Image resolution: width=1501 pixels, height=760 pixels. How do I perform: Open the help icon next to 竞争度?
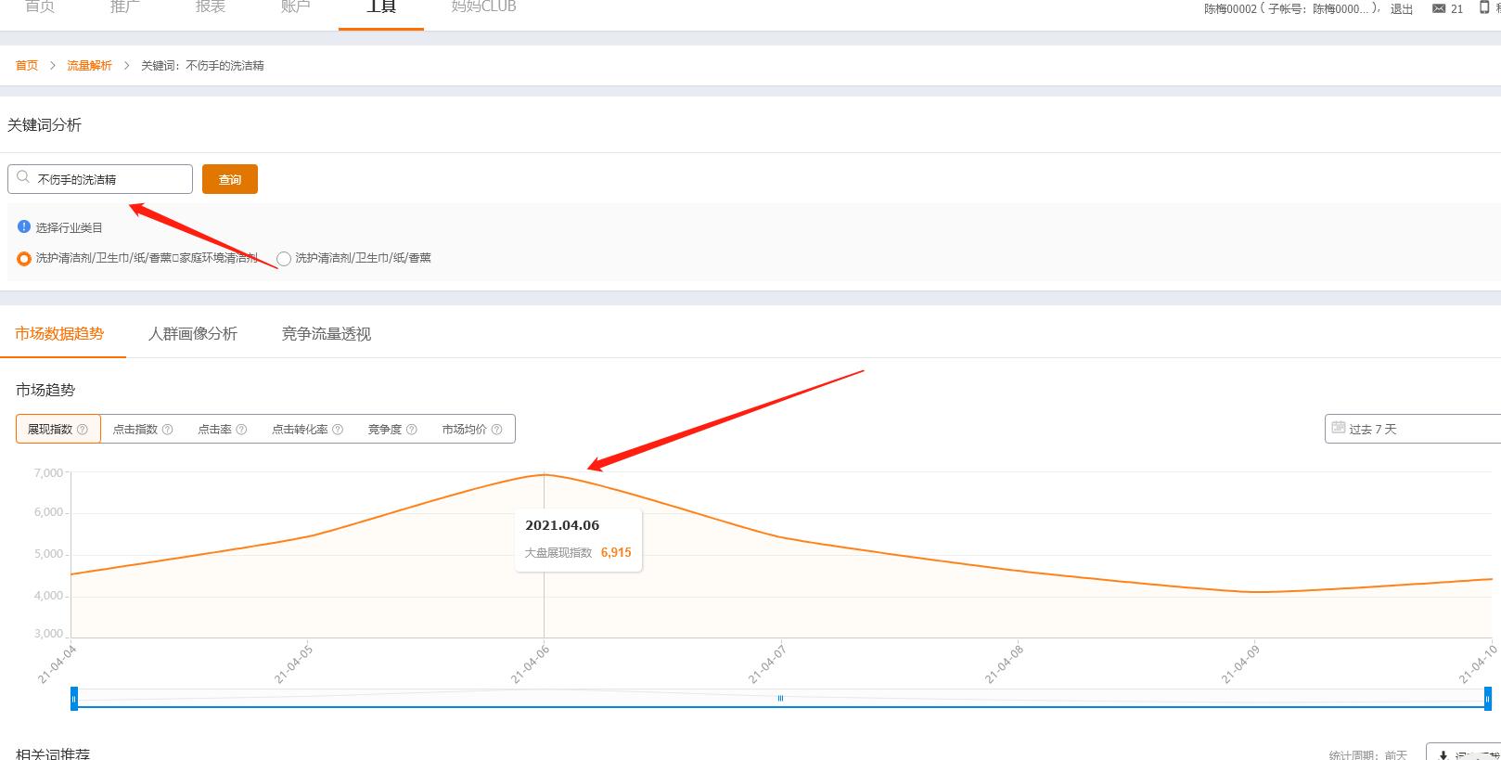point(412,430)
